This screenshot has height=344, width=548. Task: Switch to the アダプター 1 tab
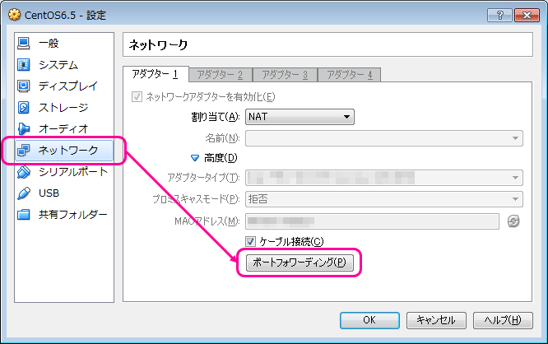[156, 74]
